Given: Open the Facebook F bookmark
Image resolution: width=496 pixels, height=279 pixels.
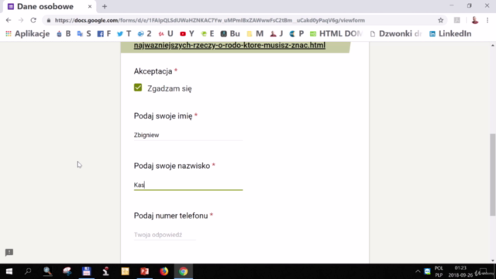Looking at the screenshot, I should [x=104, y=33].
